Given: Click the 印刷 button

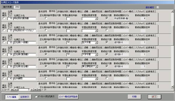Looking at the screenshot, I should (x=134, y=97).
